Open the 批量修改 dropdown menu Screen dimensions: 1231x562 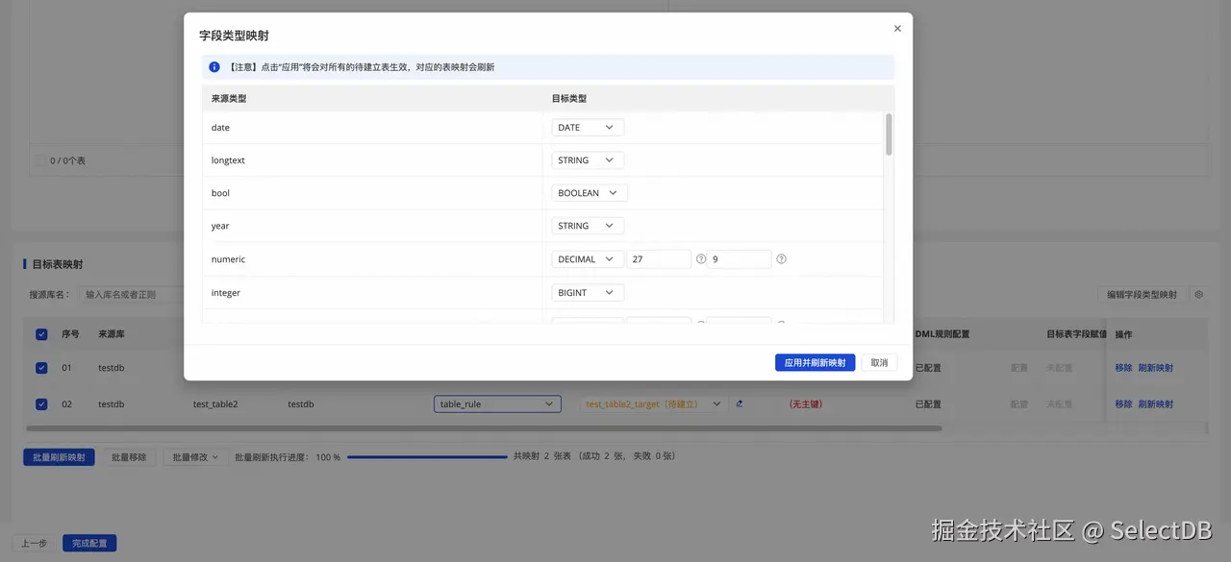(194, 457)
